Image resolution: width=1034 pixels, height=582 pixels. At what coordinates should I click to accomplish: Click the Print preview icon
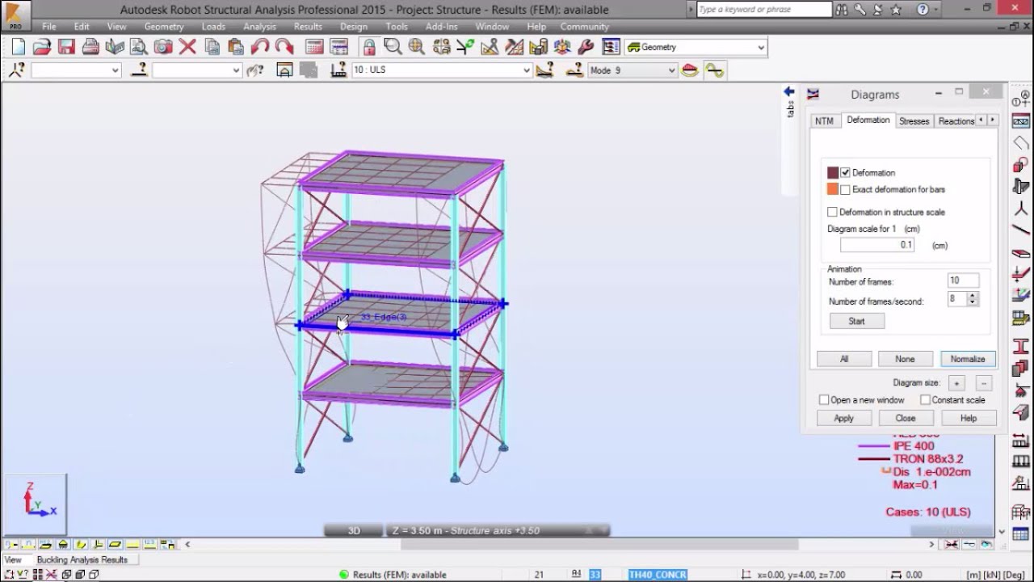(139, 47)
